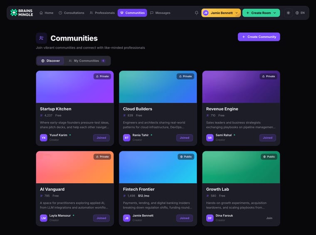Click the Create Community button
The height and width of the screenshot is (235, 316).
click(259, 37)
